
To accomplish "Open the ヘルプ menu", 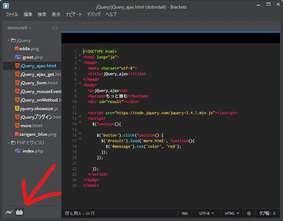I will pyautogui.click(x=111, y=15).
